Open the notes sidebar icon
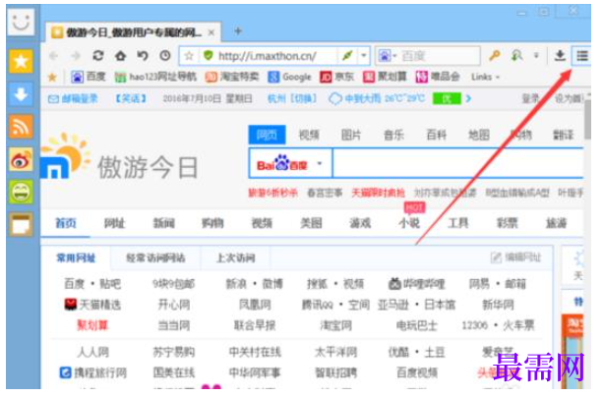The height and width of the screenshot is (398, 603). point(21,224)
